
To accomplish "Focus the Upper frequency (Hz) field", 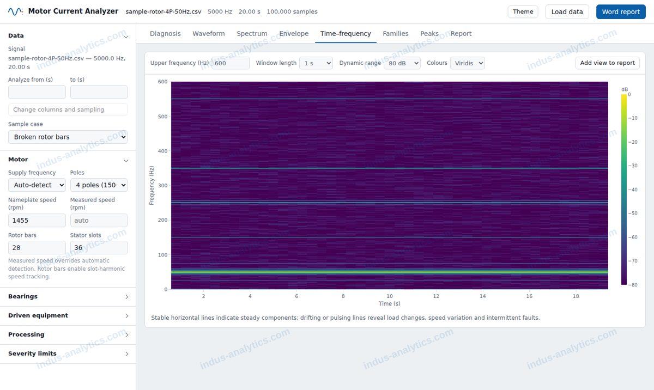I will (231, 63).
